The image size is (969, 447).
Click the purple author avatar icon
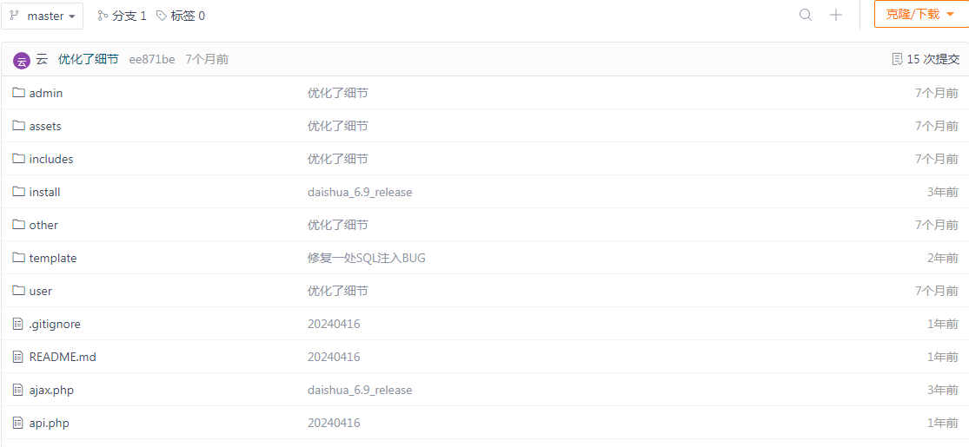pos(21,60)
